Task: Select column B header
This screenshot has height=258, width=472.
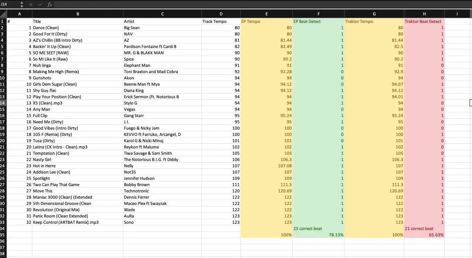Action: pyautogui.click(x=78, y=14)
